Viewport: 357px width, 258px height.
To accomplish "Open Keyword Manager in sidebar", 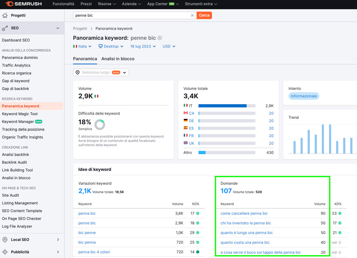I will (x=22, y=122).
